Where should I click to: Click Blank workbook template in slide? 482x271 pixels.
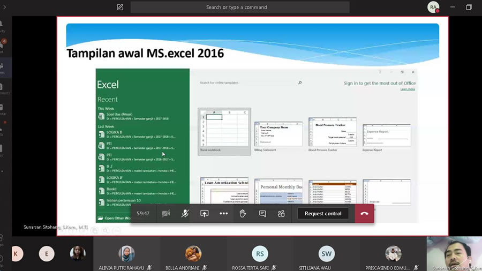[224, 131]
